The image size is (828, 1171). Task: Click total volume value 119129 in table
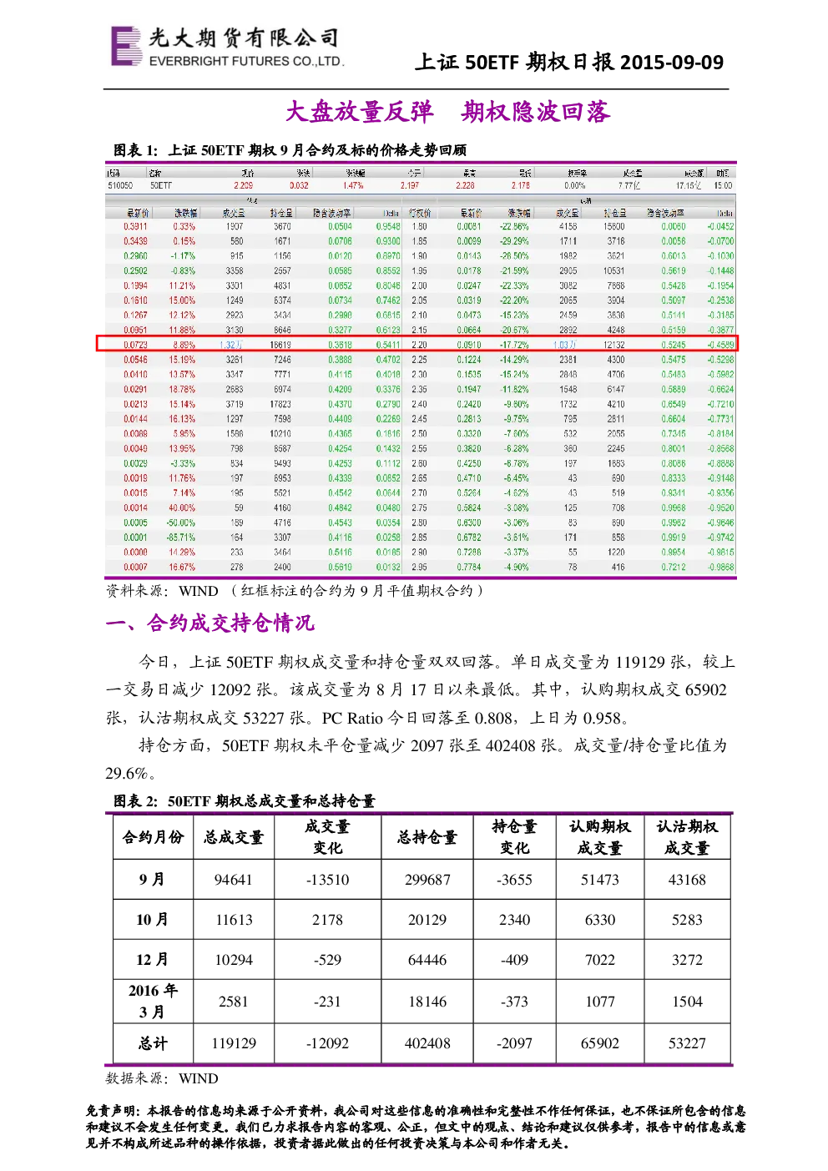[234, 1043]
